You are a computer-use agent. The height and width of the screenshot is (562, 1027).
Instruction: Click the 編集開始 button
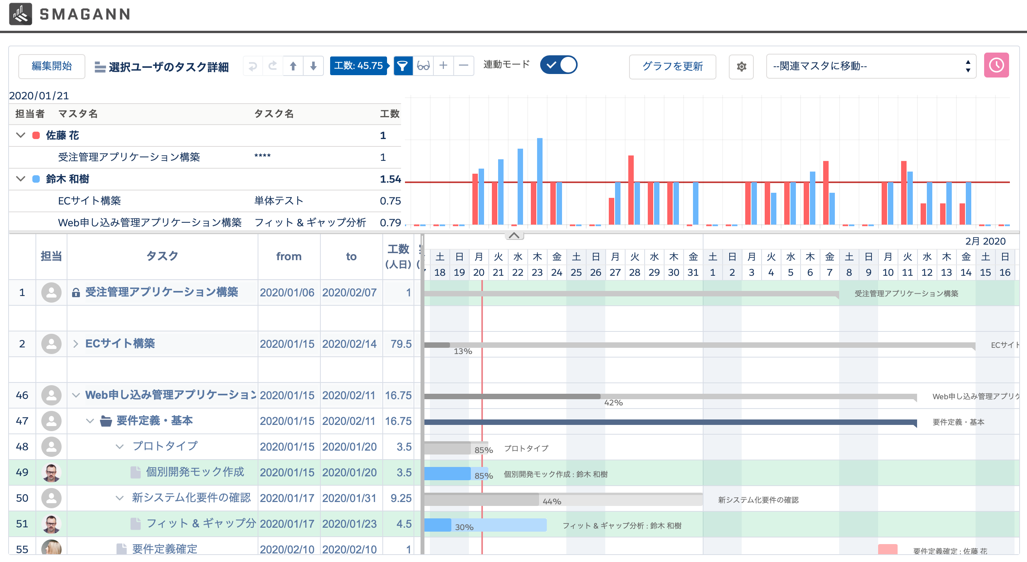click(x=51, y=66)
